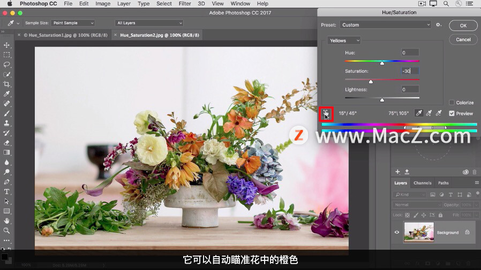Open the Opacity dropdown arrow
The height and width of the screenshot is (270, 481).
tap(476, 205)
